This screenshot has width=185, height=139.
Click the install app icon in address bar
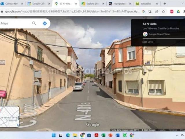(150, 12)
